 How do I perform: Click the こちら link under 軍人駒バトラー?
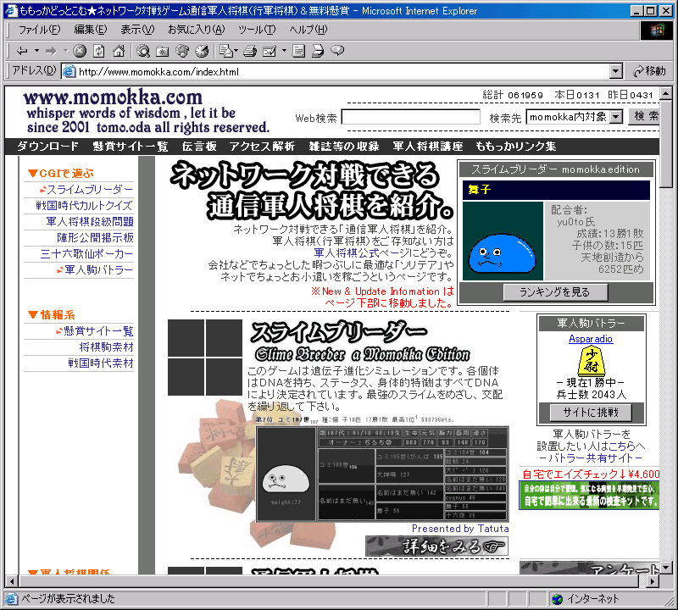coord(622,446)
